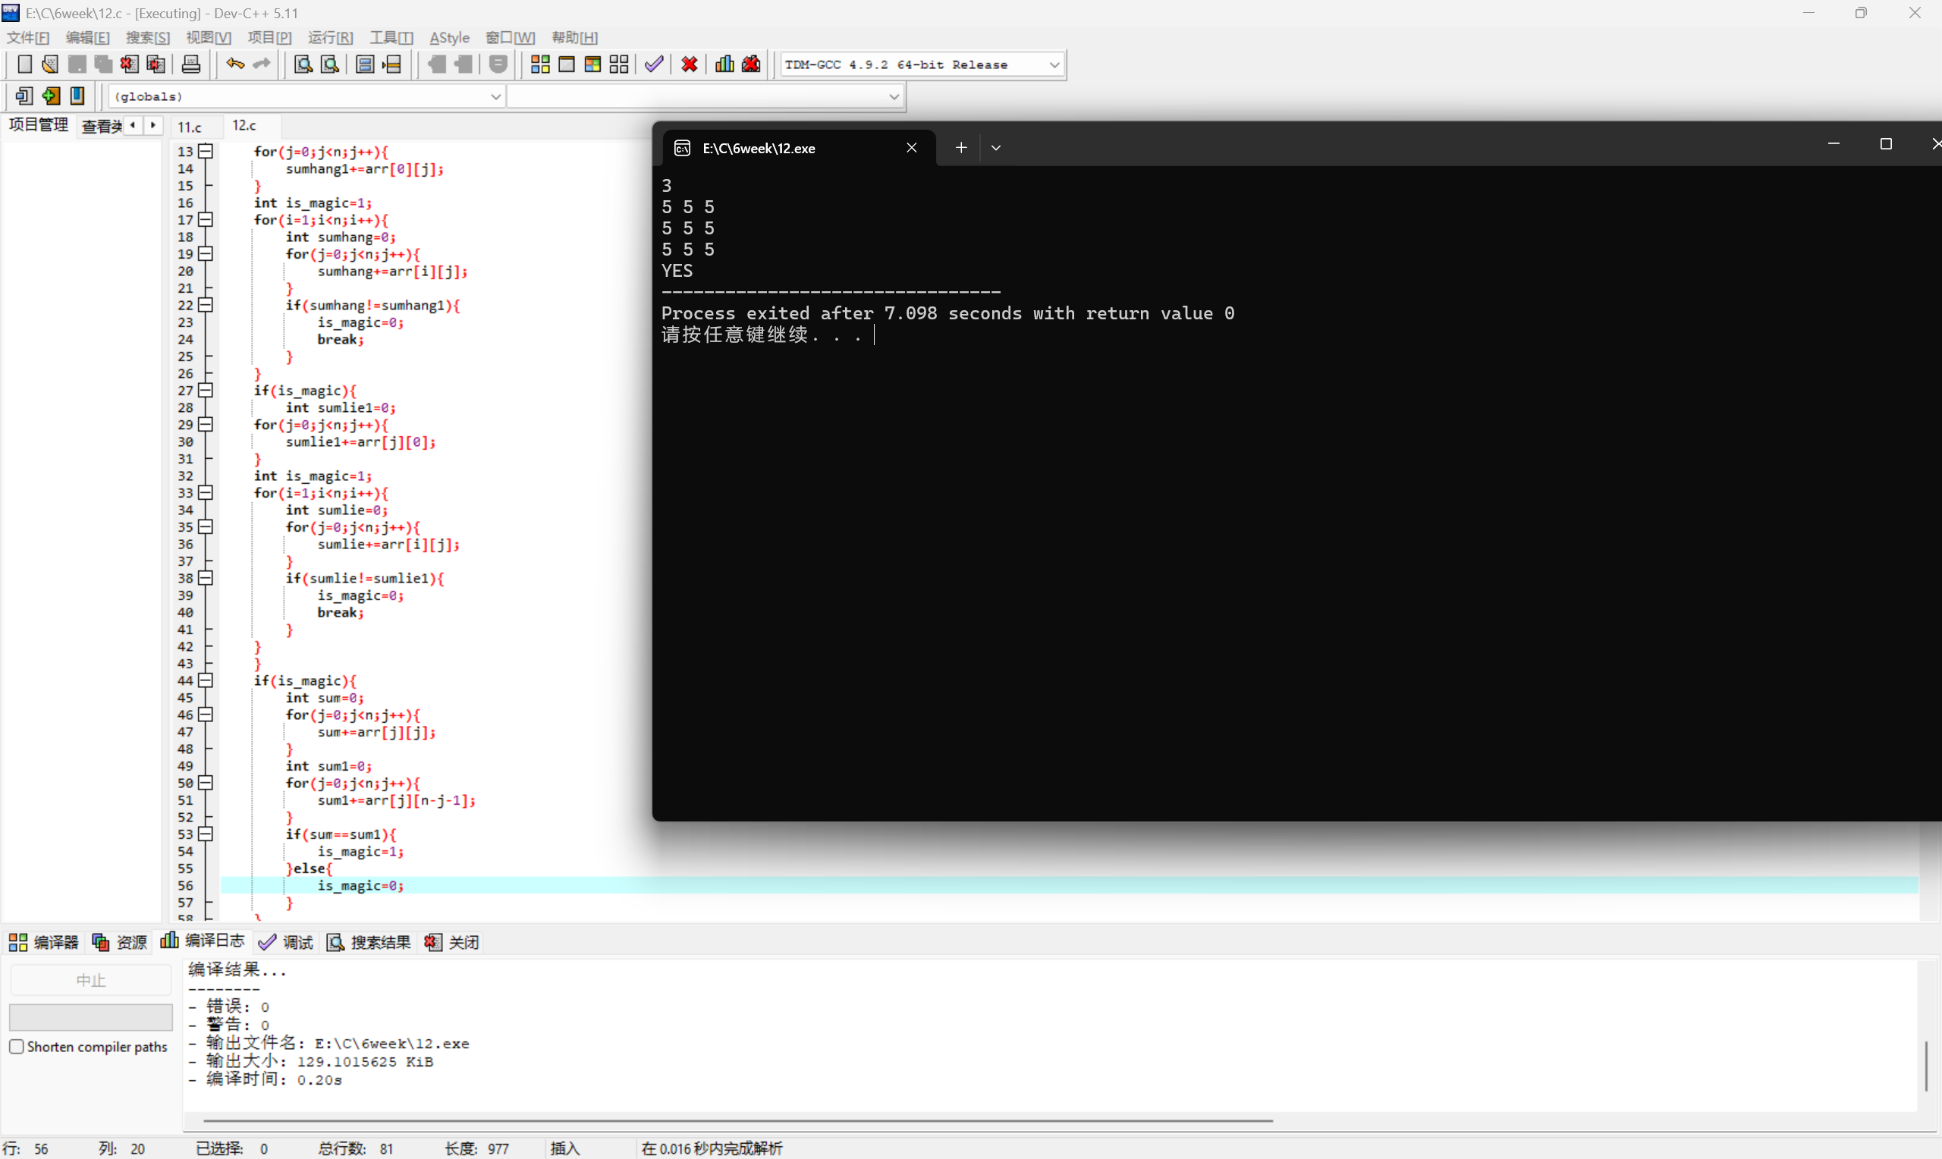Image resolution: width=1942 pixels, height=1159 pixels.
Task: Collapse the code fold at line 17
Action: click(x=206, y=219)
